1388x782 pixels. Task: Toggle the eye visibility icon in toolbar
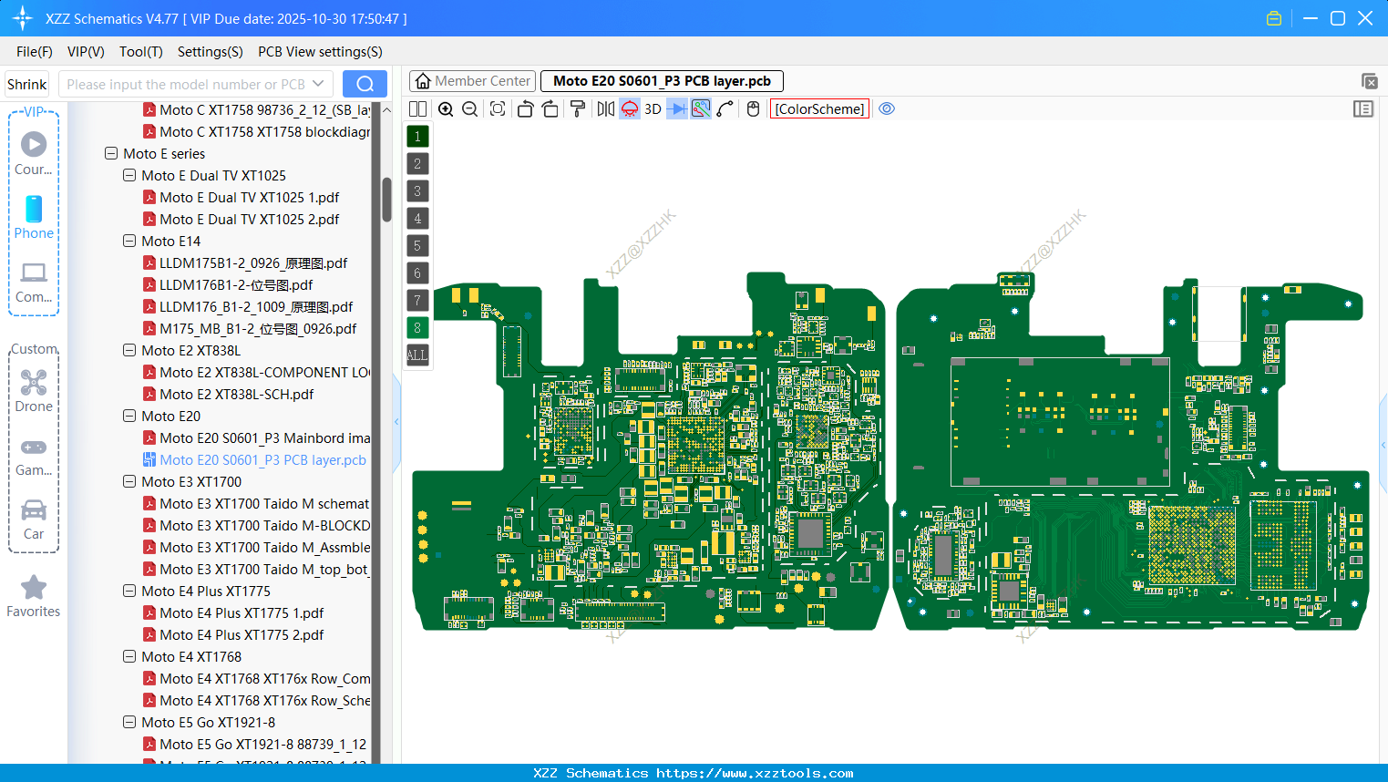click(x=887, y=108)
